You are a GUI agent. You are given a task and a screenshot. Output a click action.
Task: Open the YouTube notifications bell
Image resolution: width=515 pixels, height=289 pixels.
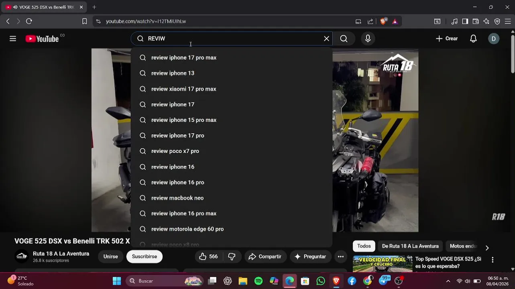(473, 39)
